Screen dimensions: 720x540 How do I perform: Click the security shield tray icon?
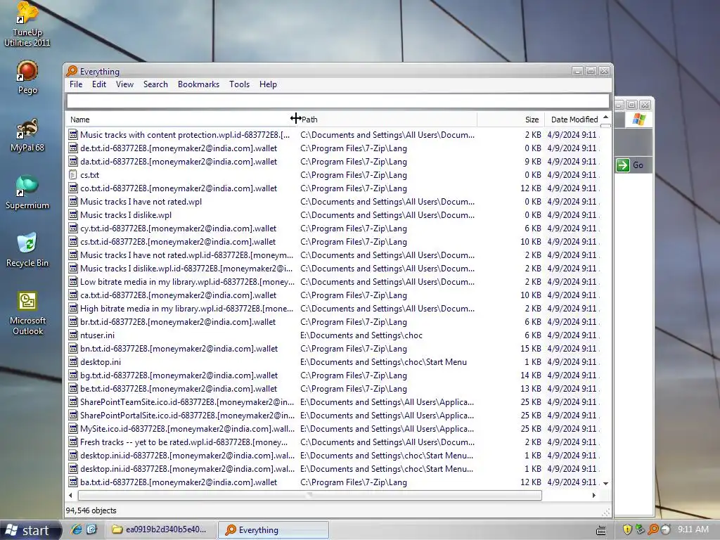pyautogui.click(x=627, y=529)
